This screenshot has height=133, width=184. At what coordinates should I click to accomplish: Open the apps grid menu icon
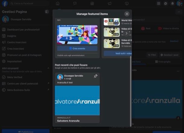[159, 4]
